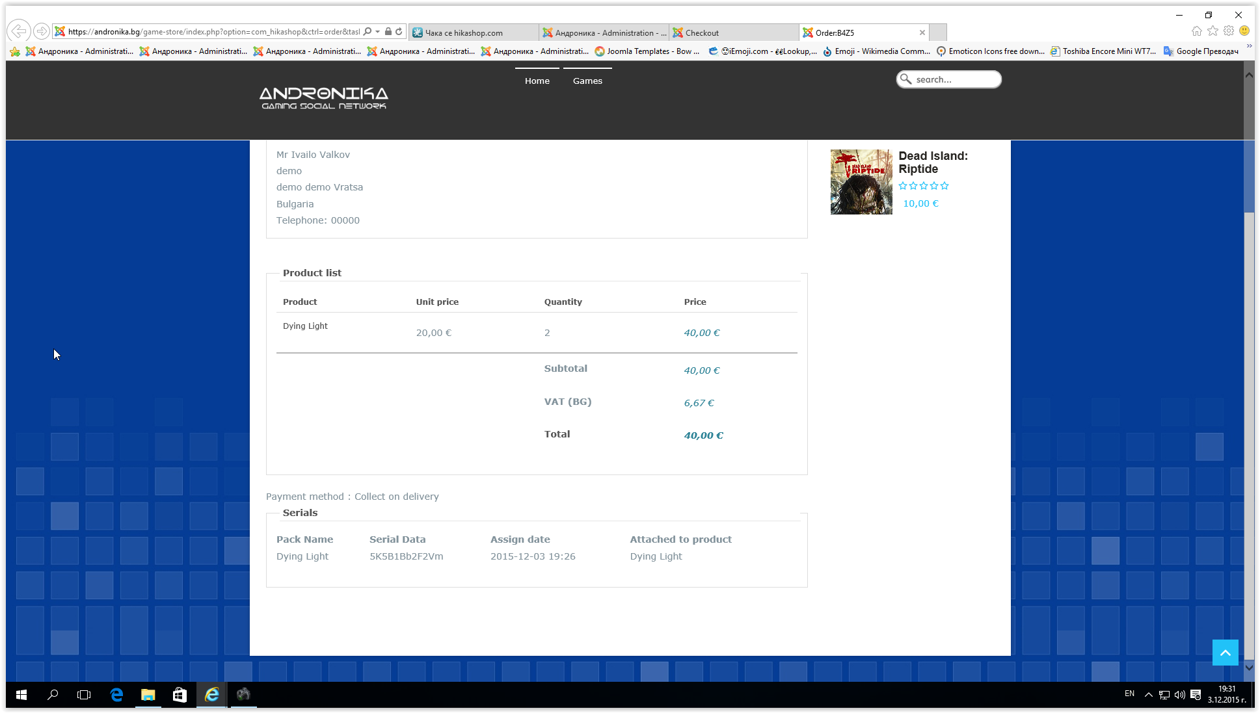
Task: Click the Dead Island Riptide cover thumbnail
Action: 861,182
